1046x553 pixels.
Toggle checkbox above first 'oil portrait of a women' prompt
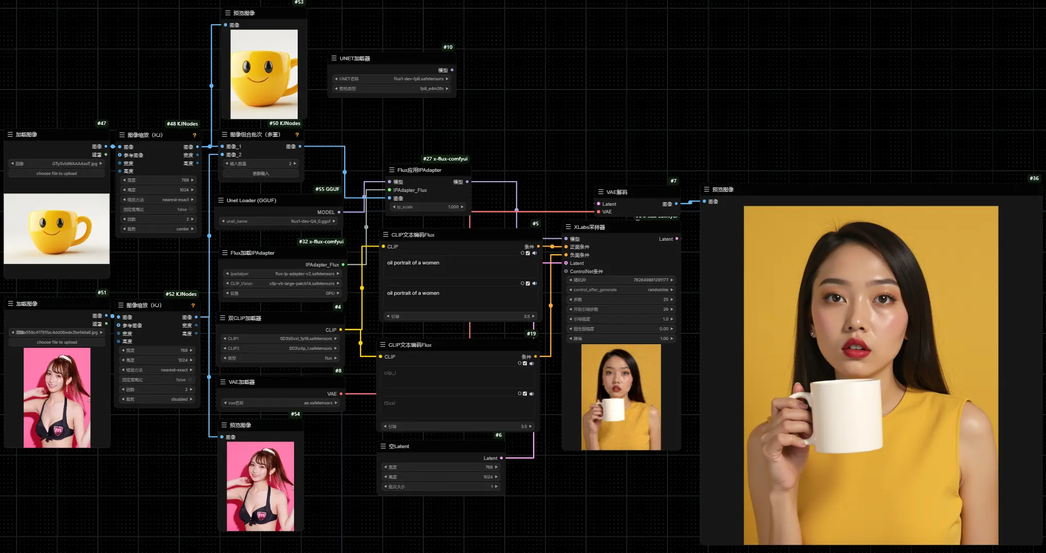[x=528, y=253]
